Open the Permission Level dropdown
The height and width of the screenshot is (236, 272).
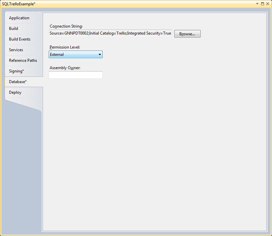76,55
